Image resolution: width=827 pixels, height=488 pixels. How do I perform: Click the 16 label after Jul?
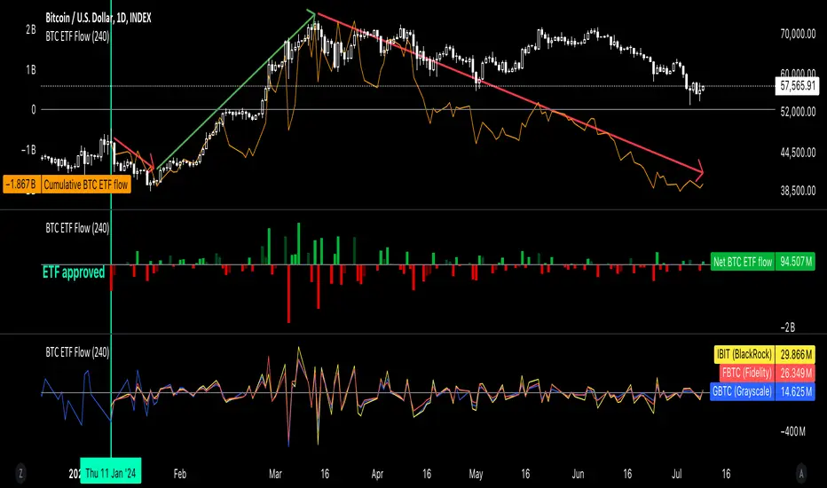726,474
